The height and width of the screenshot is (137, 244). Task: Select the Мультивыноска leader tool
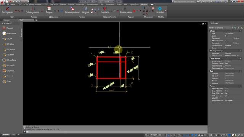pos(72,10)
